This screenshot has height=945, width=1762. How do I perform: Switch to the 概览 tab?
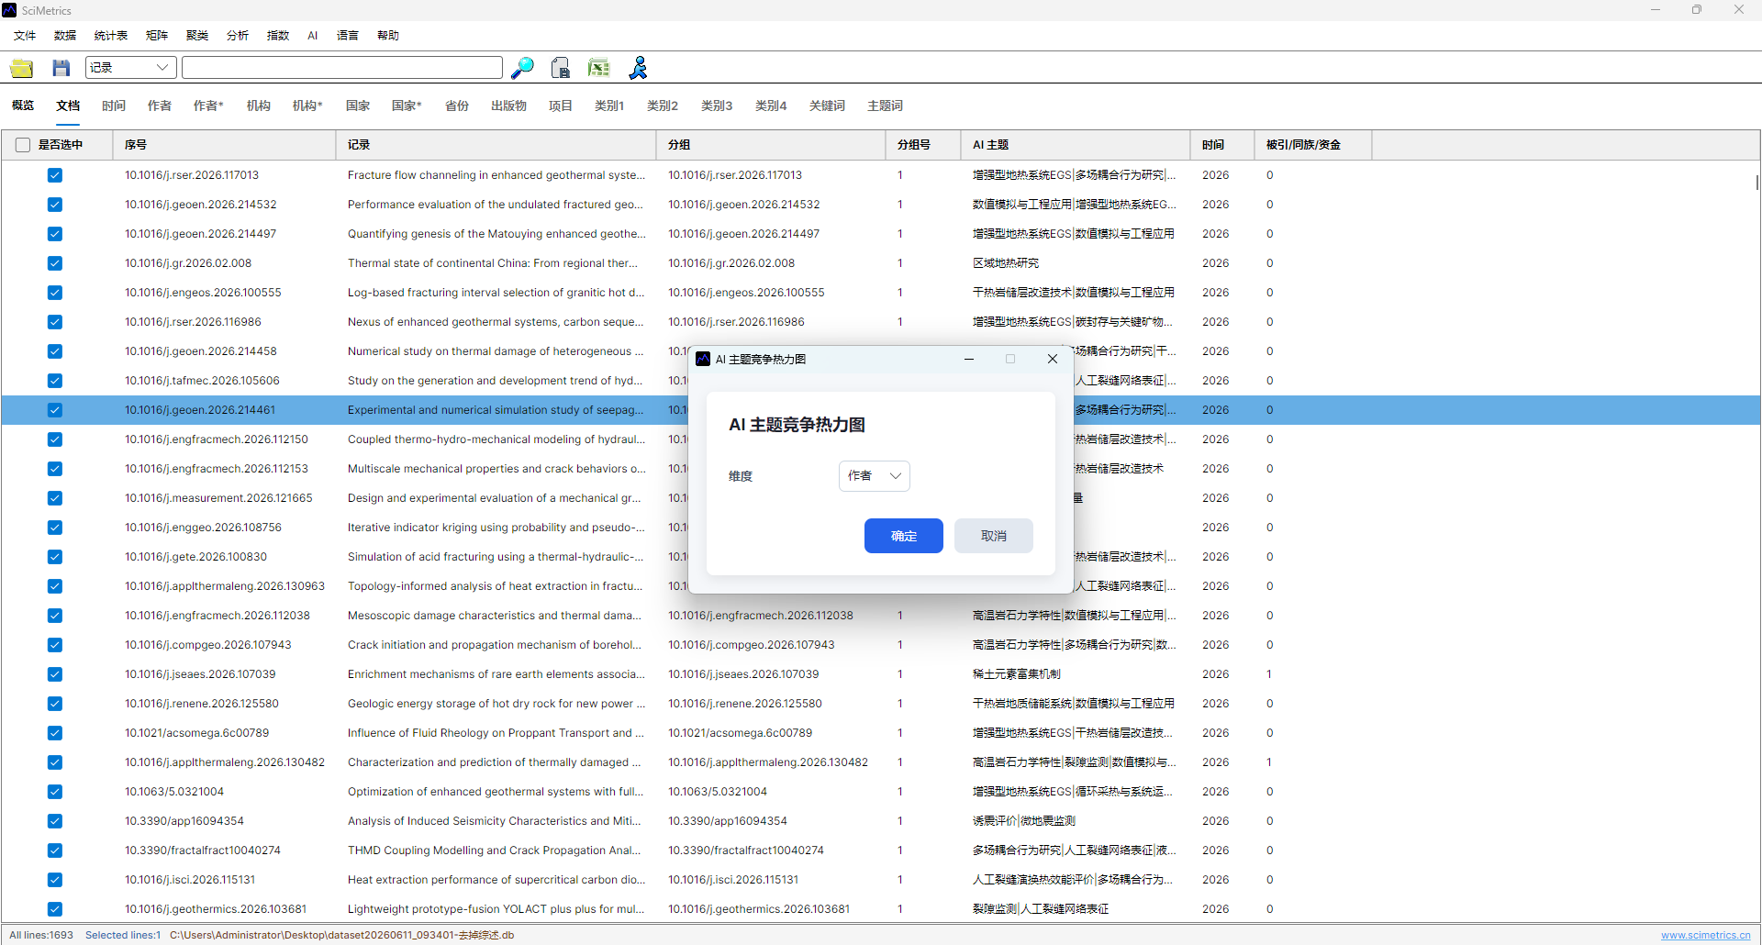coord(23,106)
